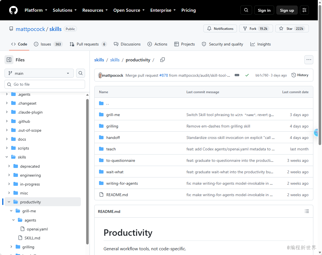Go to the Discussions tab
The width and height of the screenshot is (322, 255).
pos(127,44)
